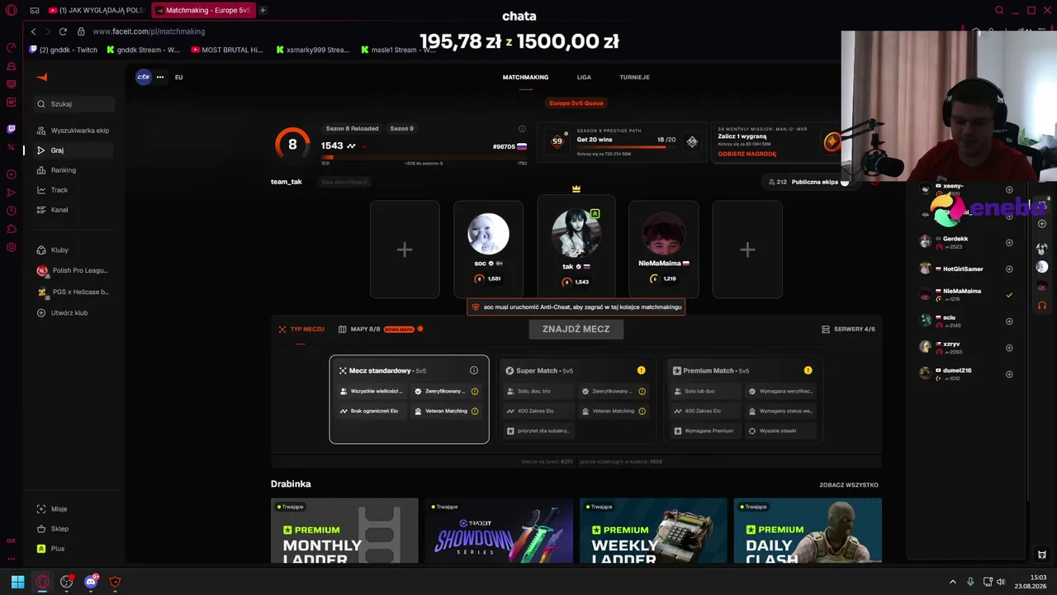Click the ZNAJDŹ MECZ button
Screen dimensions: 1057x595
click(576, 329)
